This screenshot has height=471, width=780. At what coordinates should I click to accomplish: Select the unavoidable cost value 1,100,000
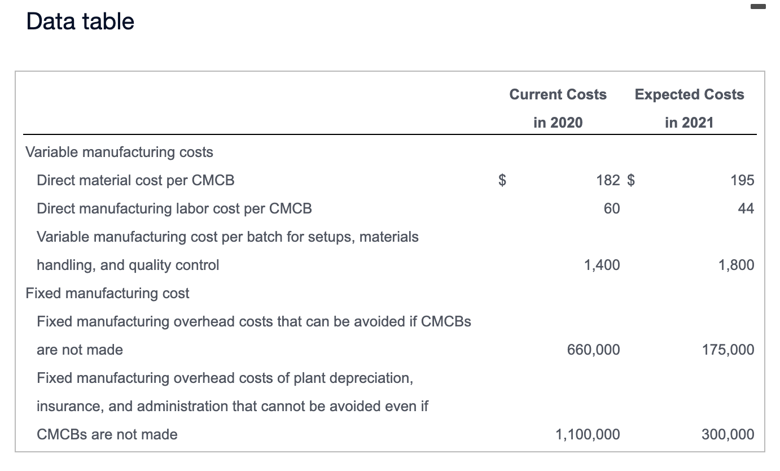pyautogui.click(x=588, y=434)
